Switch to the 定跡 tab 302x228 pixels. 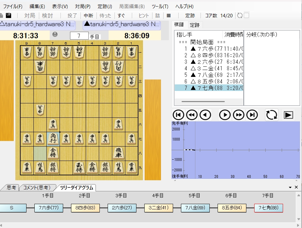[x=195, y=25]
